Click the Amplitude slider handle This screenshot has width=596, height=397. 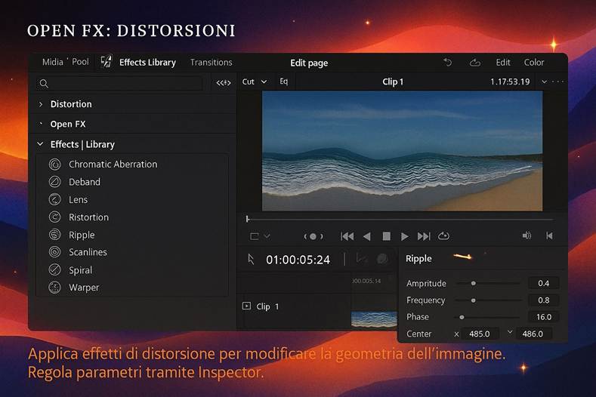pos(473,283)
